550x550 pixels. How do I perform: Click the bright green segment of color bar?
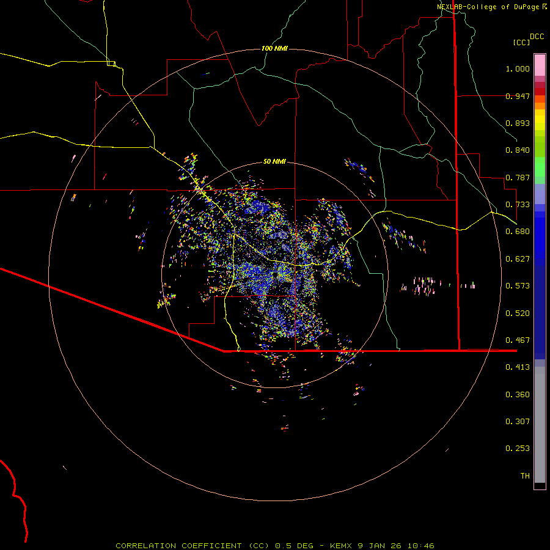[x=540, y=167]
